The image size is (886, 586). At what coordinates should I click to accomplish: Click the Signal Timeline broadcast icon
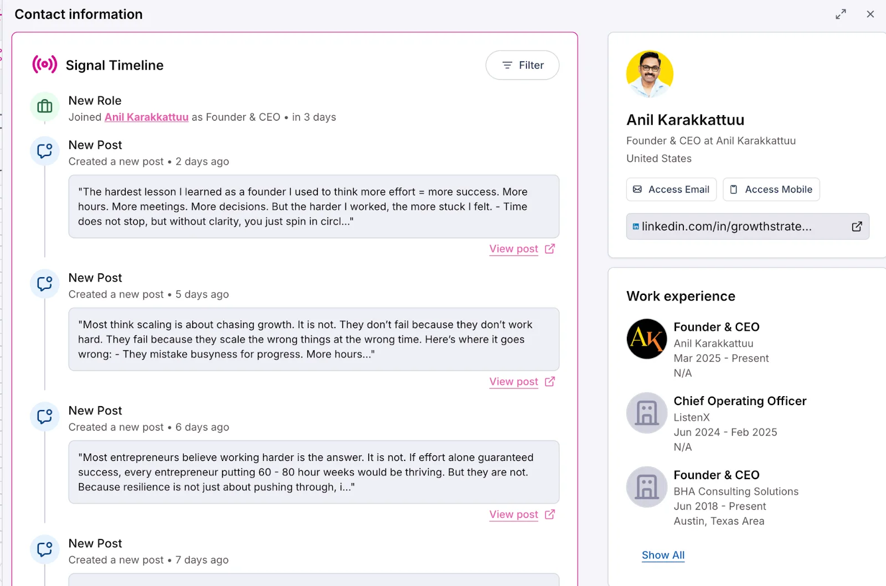45,65
